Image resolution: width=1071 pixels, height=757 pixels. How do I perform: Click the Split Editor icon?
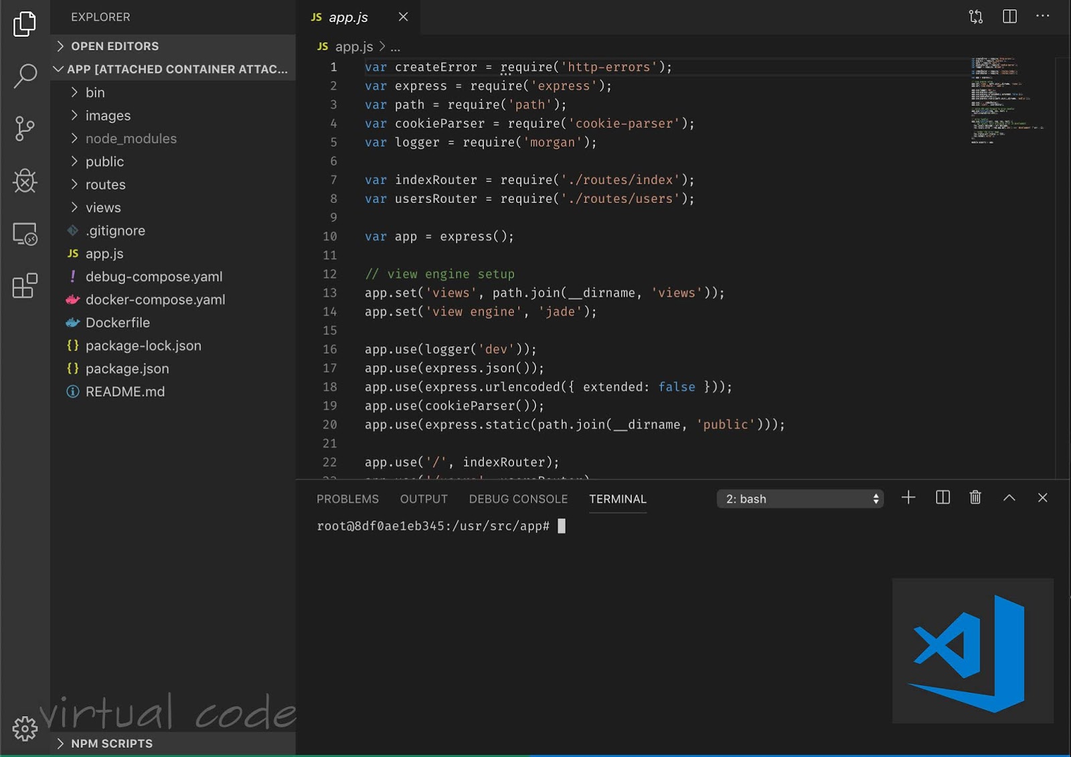tap(1009, 17)
